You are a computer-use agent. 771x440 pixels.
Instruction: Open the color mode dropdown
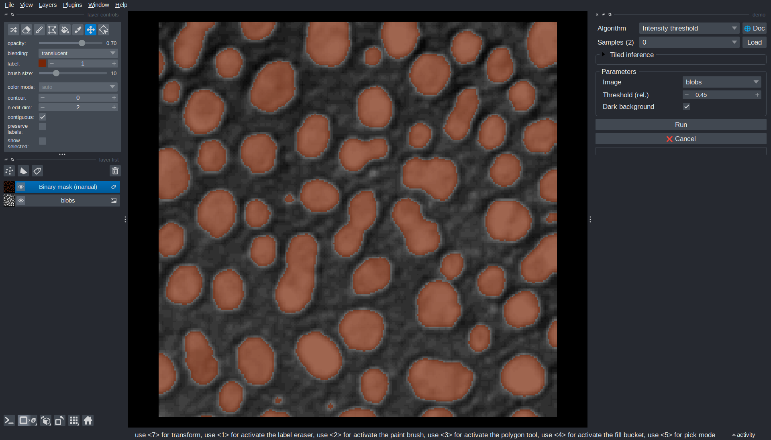pyautogui.click(x=78, y=87)
